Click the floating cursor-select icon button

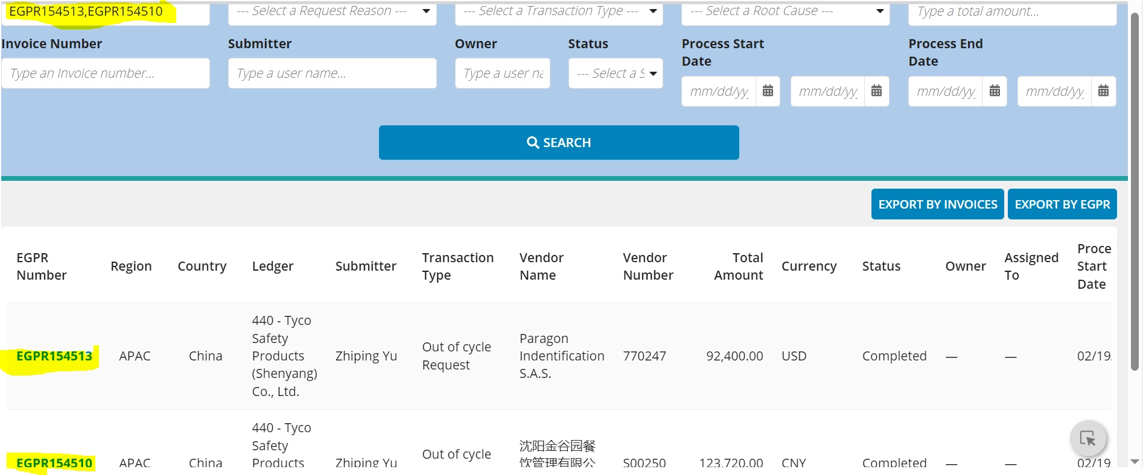click(1087, 438)
